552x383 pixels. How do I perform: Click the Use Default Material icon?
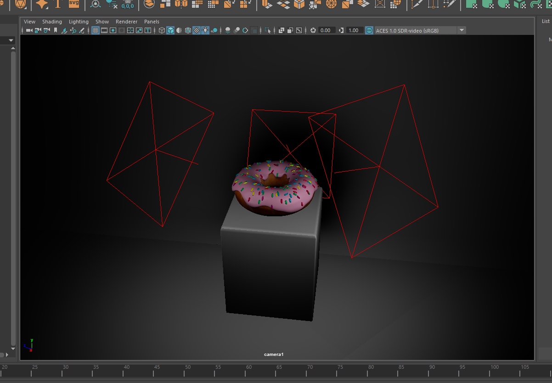click(179, 30)
